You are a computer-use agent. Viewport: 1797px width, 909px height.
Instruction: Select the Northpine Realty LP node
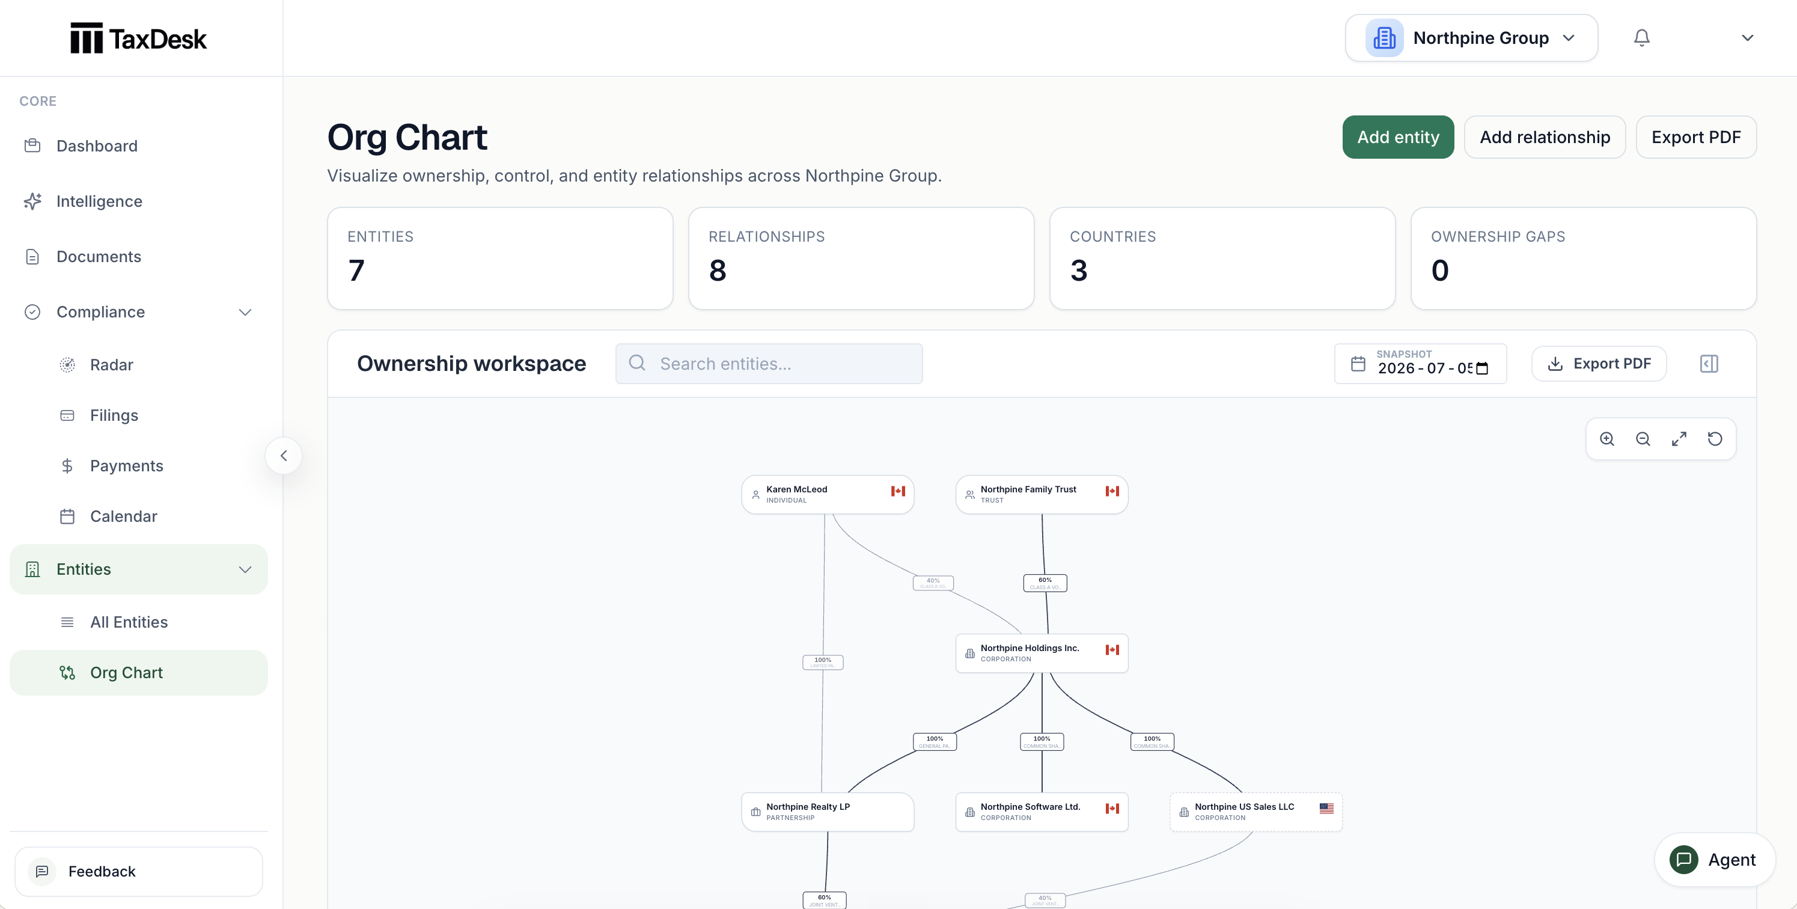[x=828, y=812]
